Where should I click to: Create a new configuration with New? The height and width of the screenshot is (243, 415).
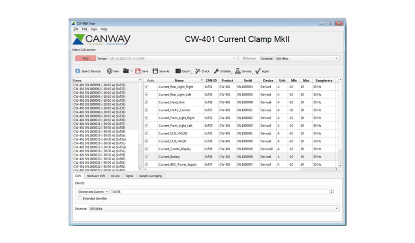tap(113, 71)
